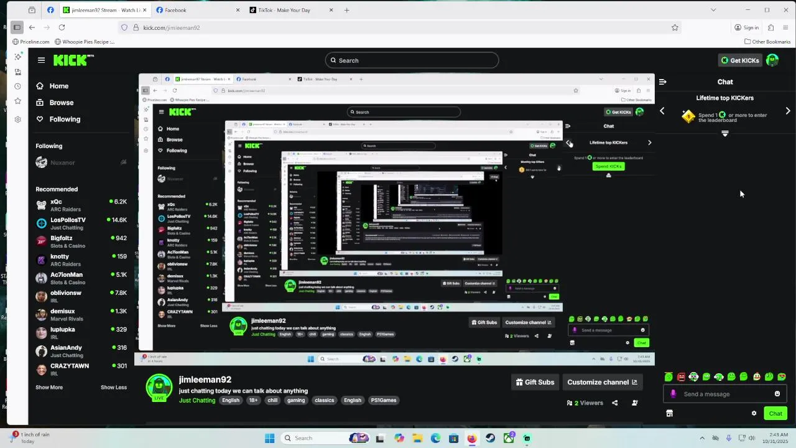Click the 2 Viewers count
Screen dimensions: 796x448
click(585, 403)
